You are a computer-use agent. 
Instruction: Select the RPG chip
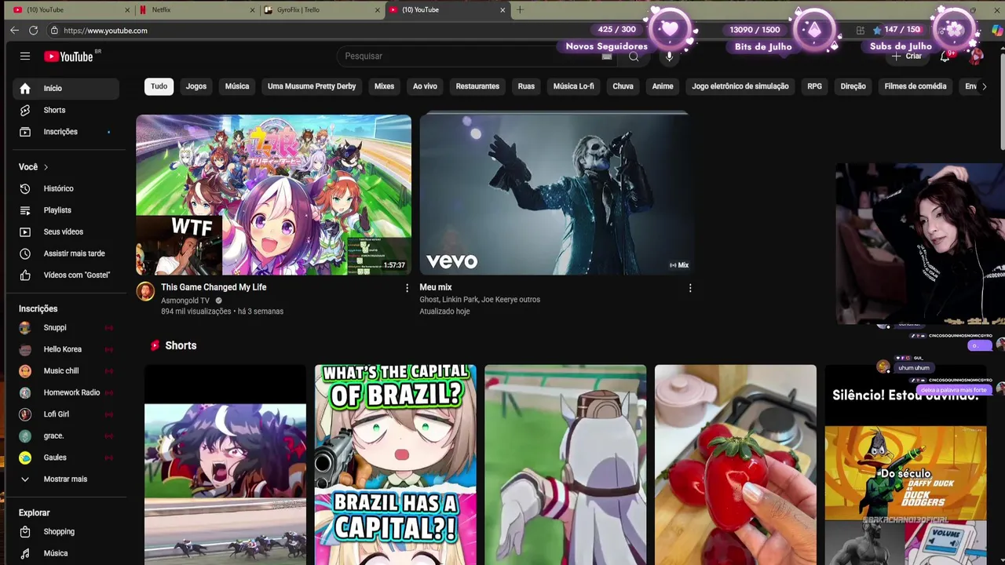pyautogui.click(x=815, y=86)
